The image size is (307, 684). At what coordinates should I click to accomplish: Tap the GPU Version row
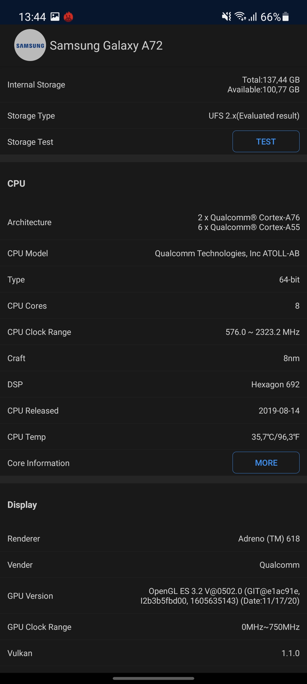153,596
